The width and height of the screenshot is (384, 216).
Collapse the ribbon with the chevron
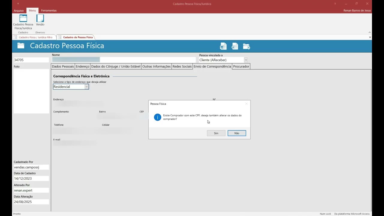370,32
